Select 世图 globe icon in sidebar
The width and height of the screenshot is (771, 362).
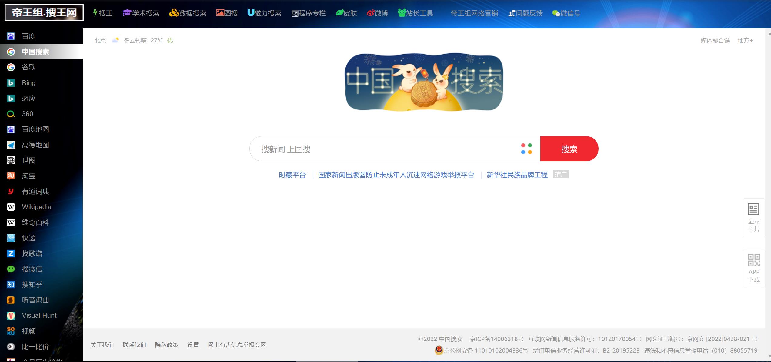pos(11,160)
